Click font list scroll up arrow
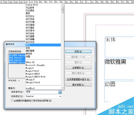Viewport: 134px width, 115px height. coord(62,5)
